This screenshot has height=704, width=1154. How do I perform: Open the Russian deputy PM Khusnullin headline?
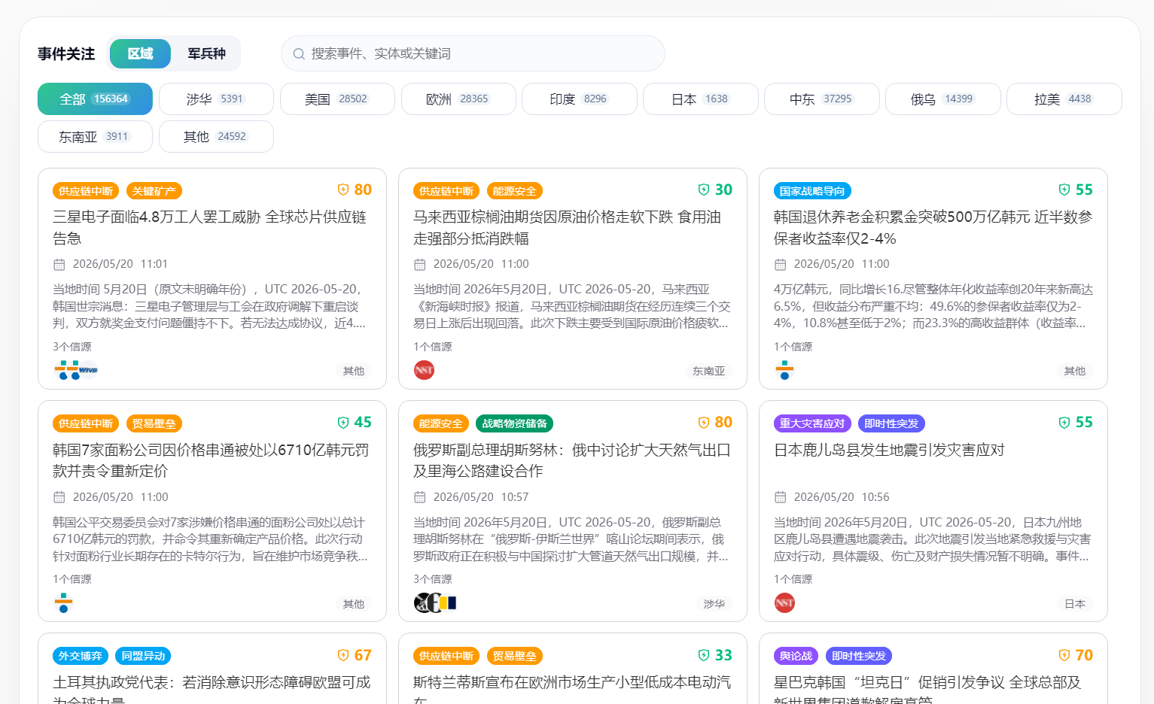point(572,460)
